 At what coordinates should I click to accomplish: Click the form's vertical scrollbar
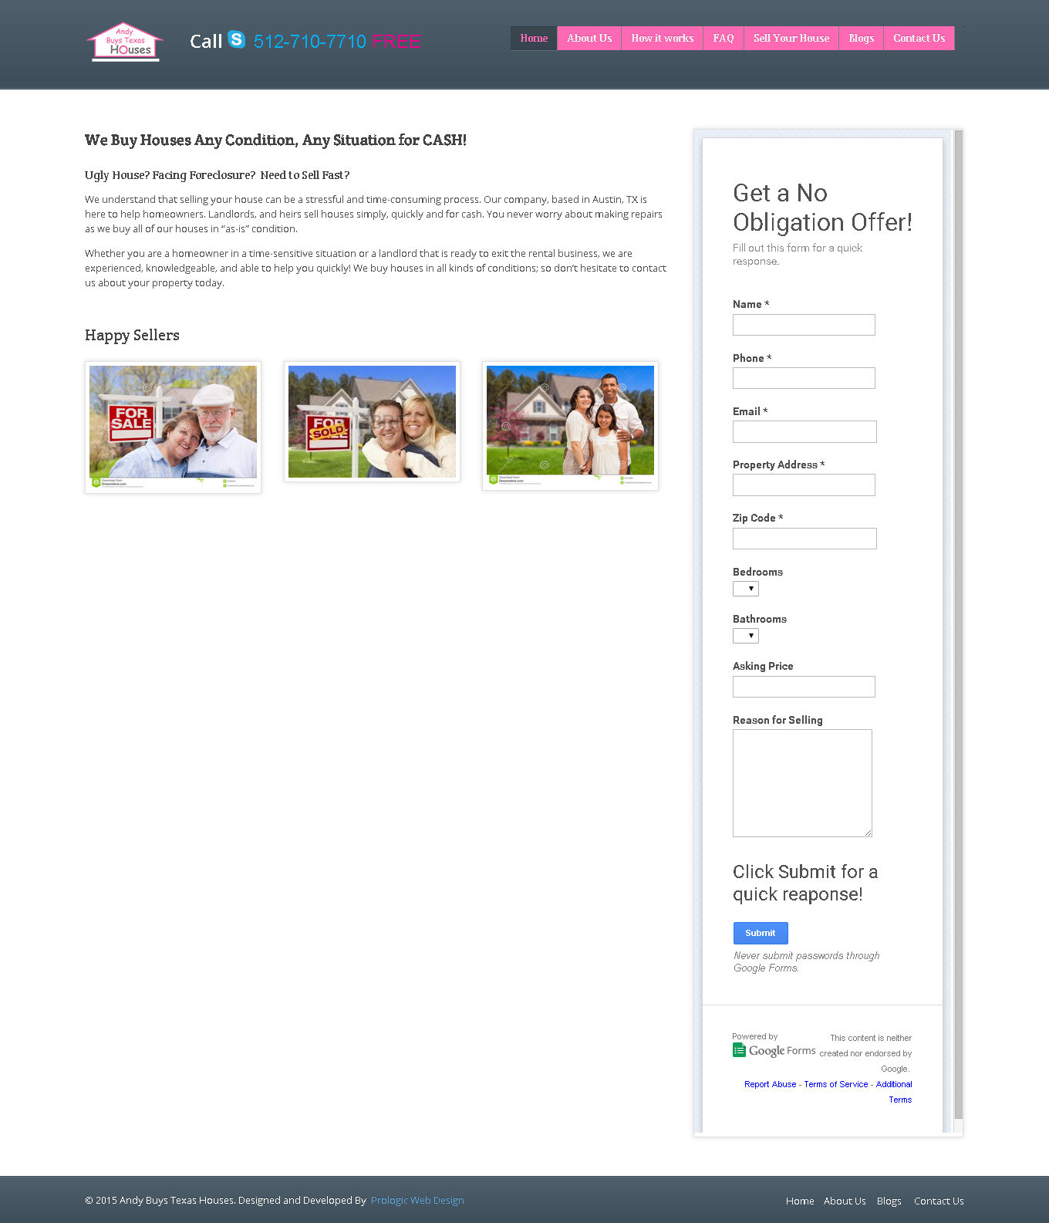(x=958, y=617)
